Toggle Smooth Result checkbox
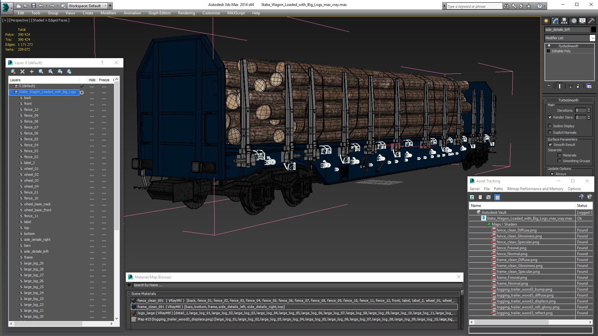The height and width of the screenshot is (336, 598). tap(550, 145)
